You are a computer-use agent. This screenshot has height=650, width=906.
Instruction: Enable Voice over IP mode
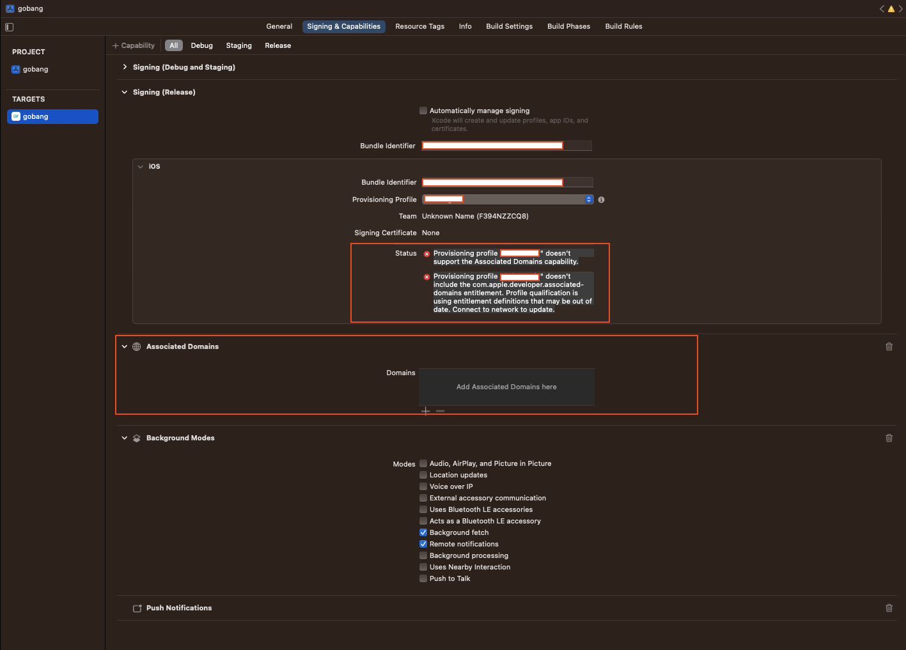423,486
